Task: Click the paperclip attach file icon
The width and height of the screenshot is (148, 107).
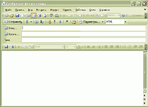Action: (27, 22)
